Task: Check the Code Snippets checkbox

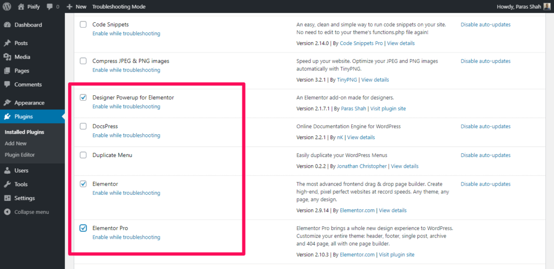Action: tap(83, 24)
